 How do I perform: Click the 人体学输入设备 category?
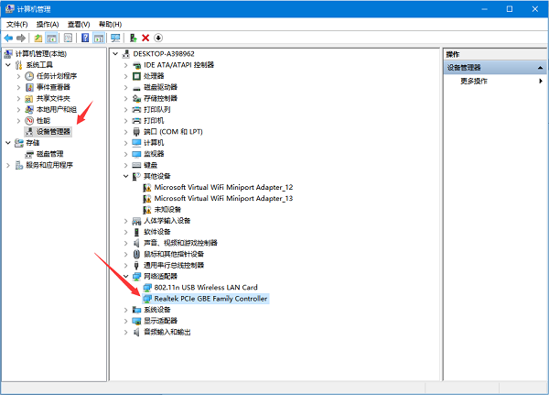point(167,221)
